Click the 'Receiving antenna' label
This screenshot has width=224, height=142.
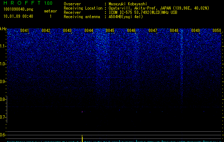(x=82, y=17)
